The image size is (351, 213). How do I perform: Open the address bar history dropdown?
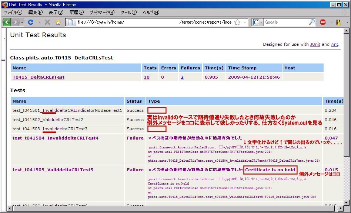coord(245,22)
